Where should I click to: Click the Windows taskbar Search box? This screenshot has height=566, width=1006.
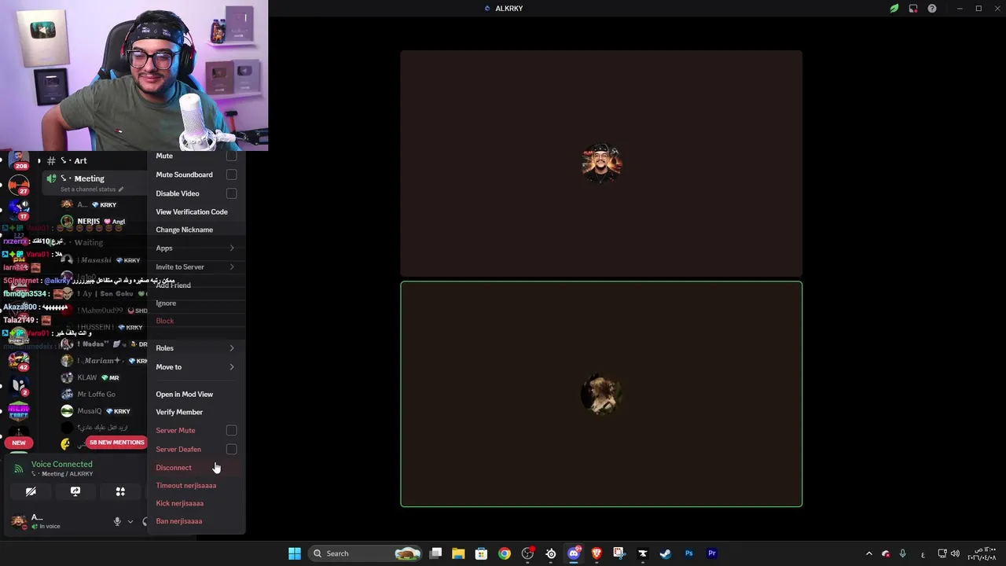[365, 553]
